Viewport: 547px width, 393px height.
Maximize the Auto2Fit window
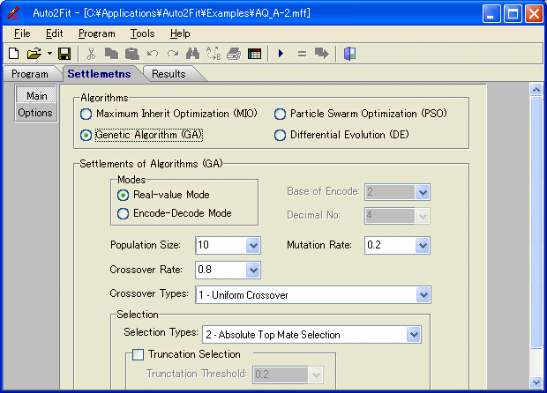[513, 14]
